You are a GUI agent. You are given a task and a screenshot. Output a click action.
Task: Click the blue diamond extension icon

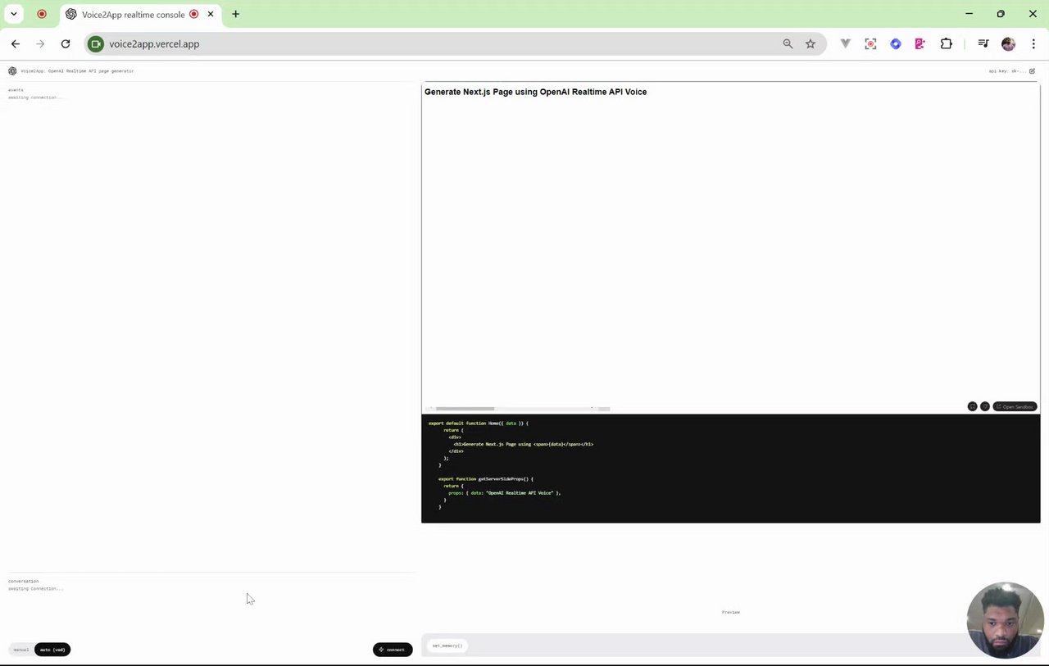click(896, 44)
